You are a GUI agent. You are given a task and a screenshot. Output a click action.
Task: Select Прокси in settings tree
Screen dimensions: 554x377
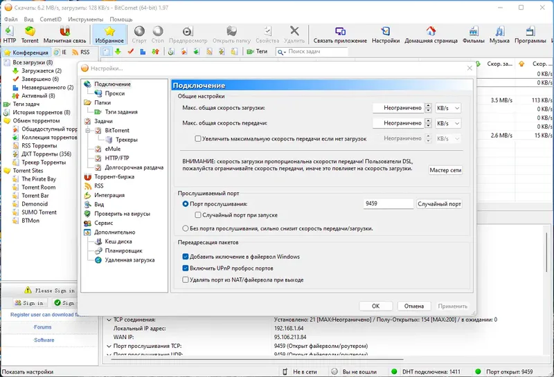click(109, 93)
